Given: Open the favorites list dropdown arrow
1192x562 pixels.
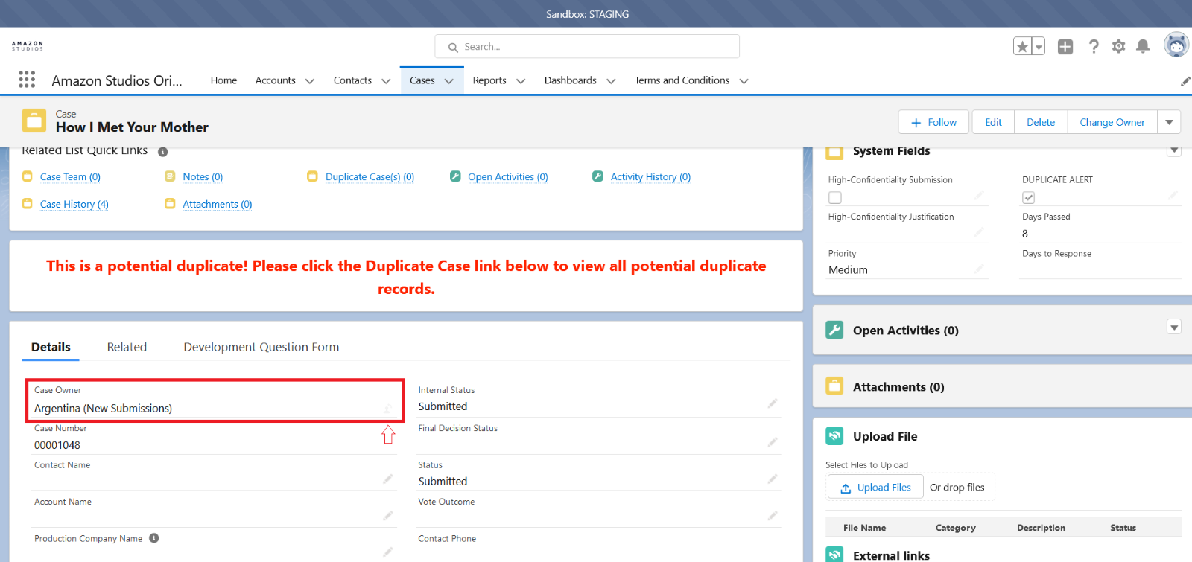Looking at the screenshot, I should 1039,47.
